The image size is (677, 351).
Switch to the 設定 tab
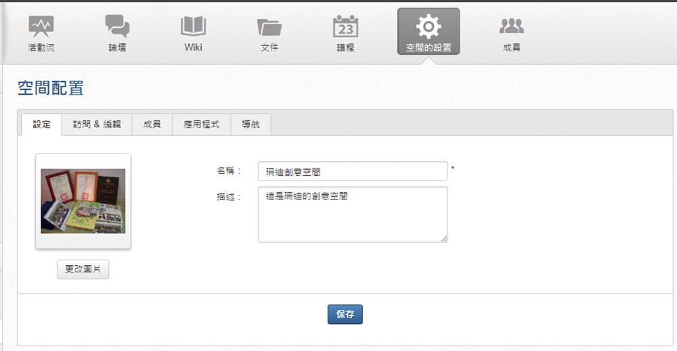(41, 124)
